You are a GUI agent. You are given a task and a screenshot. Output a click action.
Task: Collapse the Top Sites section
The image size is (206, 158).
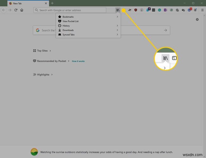tap(42, 51)
